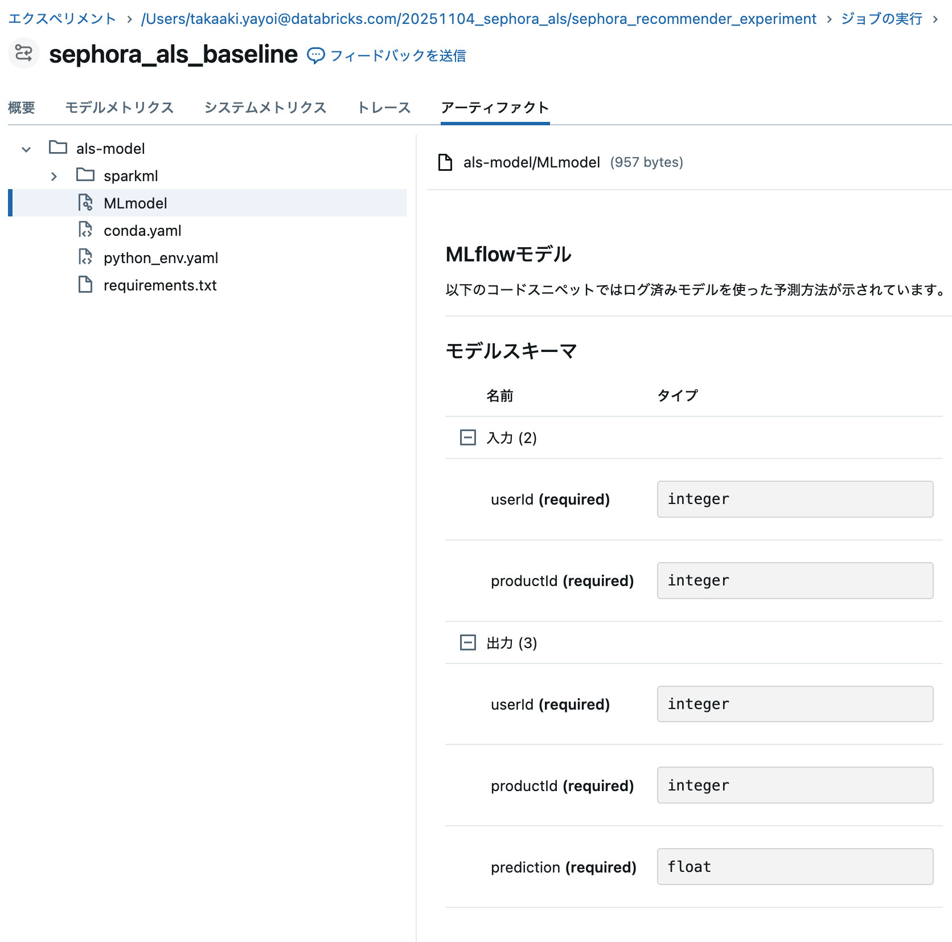Switch to the システムメトリクス tab

click(x=265, y=108)
